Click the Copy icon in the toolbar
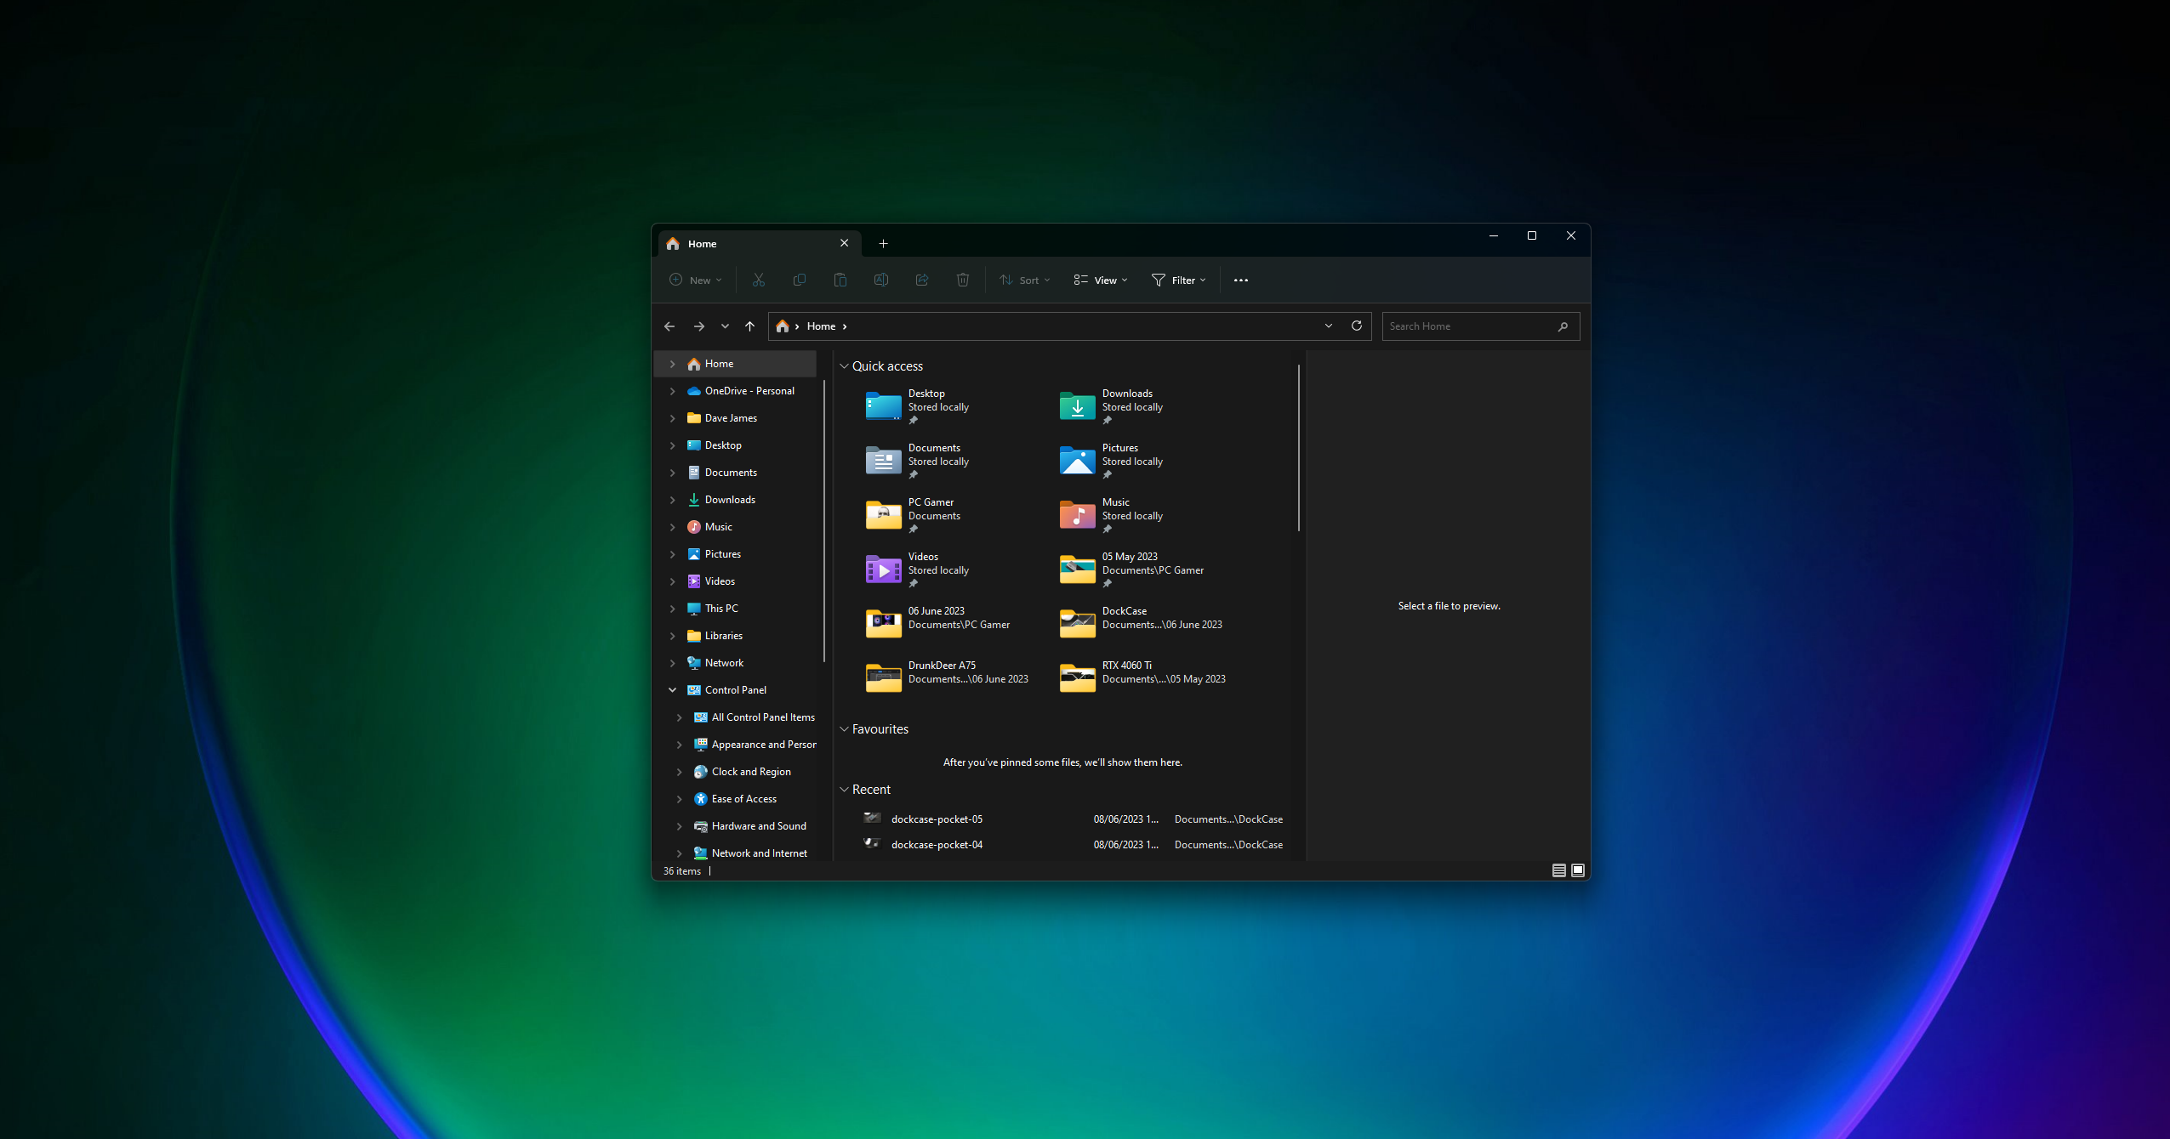This screenshot has height=1139, width=2170. coord(799,280)
